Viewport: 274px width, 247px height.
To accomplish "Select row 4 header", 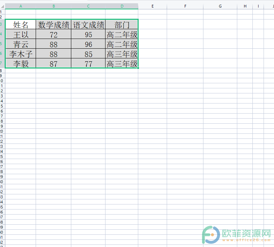I will pyautogui.click(x=2, y=34).
